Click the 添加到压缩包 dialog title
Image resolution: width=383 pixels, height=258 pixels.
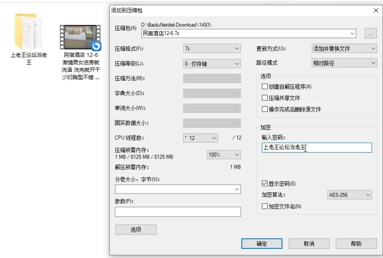pos(127,11)
